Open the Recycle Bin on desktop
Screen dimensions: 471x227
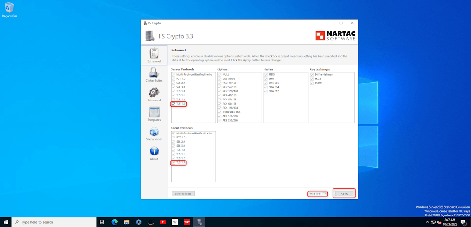9,10
